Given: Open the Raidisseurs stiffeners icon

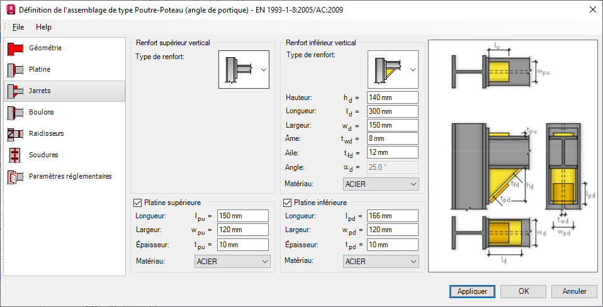Looking at the screenshot, I should 14,134.
